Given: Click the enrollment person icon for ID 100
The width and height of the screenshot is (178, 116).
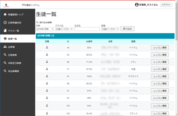Looking at the screenshot, I should click(47, 105).
